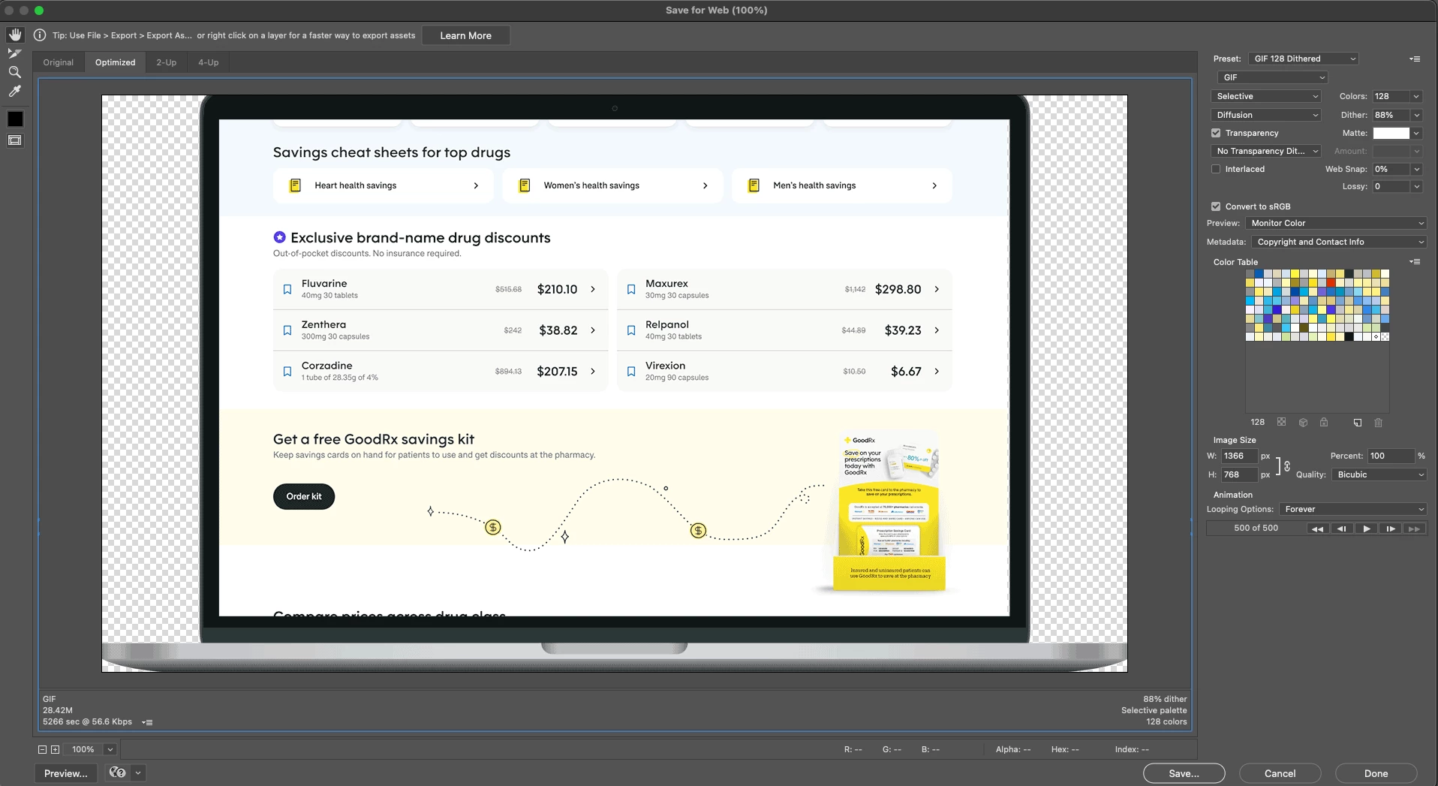Map selected colors to transparent icon
Screen dimensions: 1438x786
1282,423
